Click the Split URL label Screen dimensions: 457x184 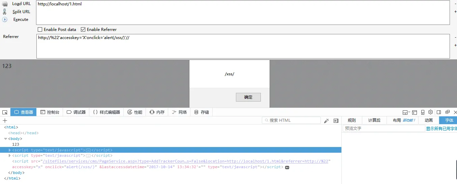click(x=22, y=11)
